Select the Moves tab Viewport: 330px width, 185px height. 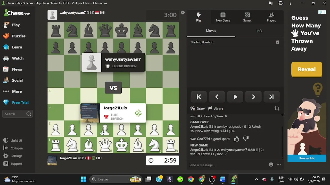click(211, 31)
